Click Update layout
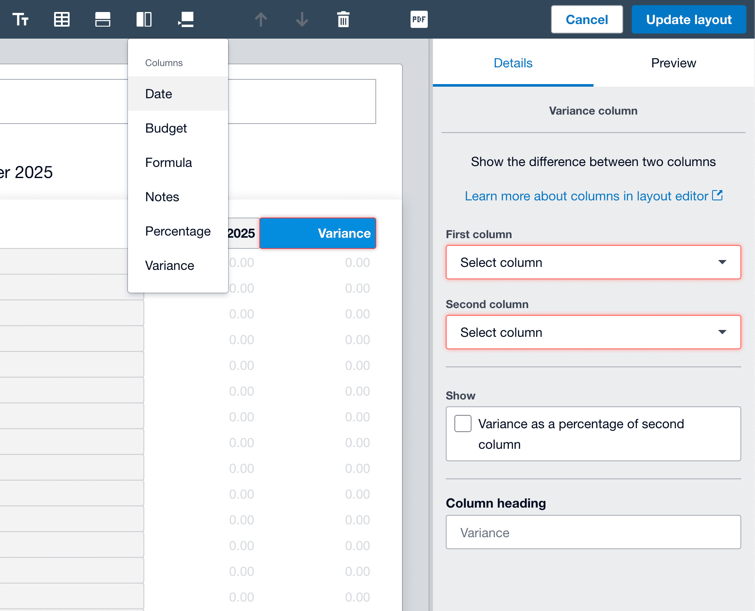This screenshot has height=611, width=755. pyautogui.click(x=688, y=19)
